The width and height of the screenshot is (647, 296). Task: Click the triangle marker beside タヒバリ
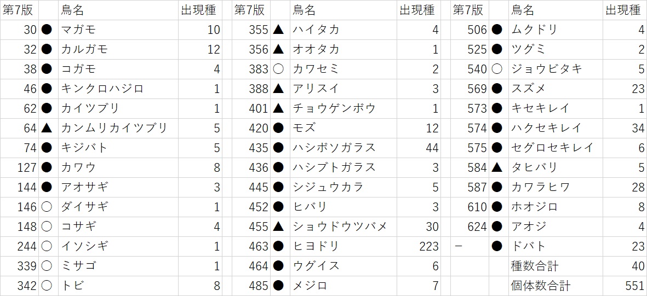(497, 167)
